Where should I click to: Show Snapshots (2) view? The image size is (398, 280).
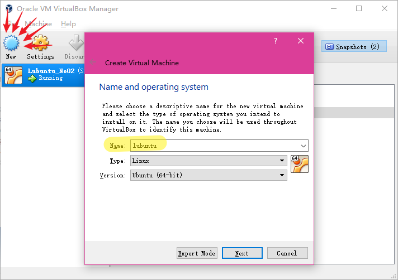pyautogui.click(x=353, y=47)
